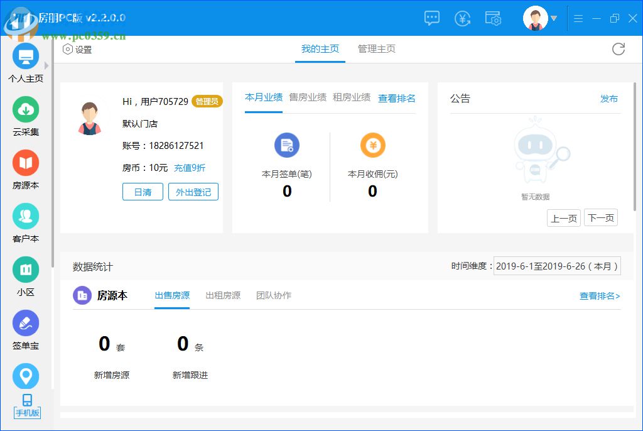643x431 pixels.
Task: Open the 充值9折 recharge link
Action: tap(190, 168)
